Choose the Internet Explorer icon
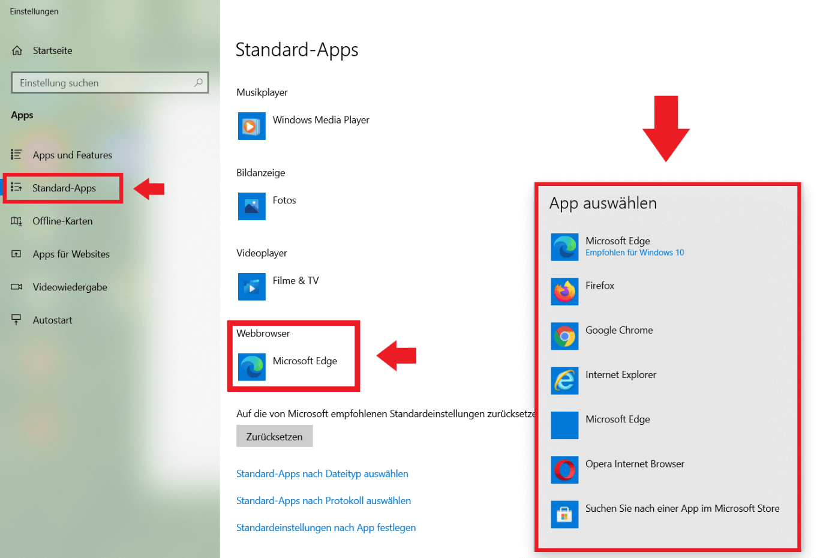Viewport: 832px width, 558px height. (564, 381)
